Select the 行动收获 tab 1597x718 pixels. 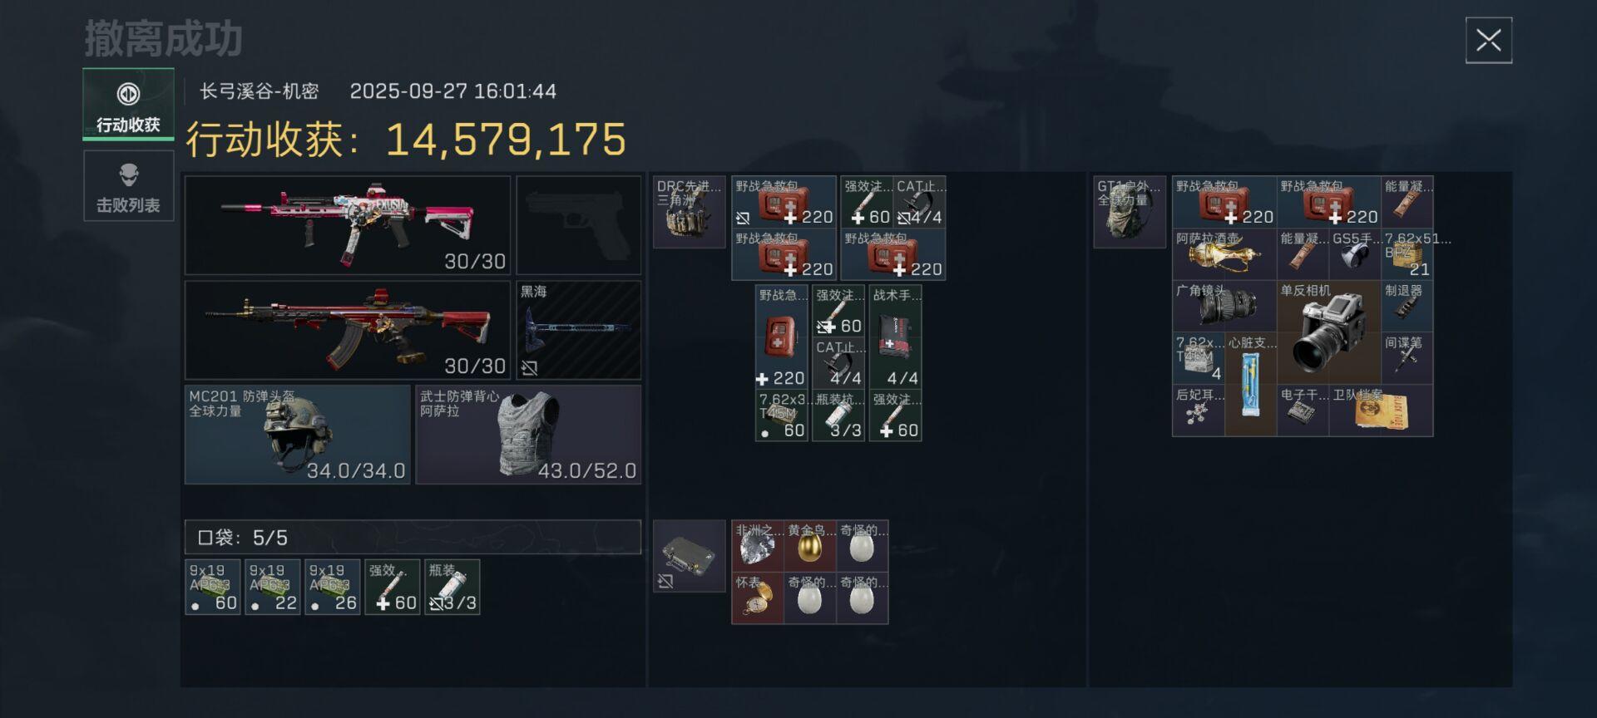[x=128, y=104]
